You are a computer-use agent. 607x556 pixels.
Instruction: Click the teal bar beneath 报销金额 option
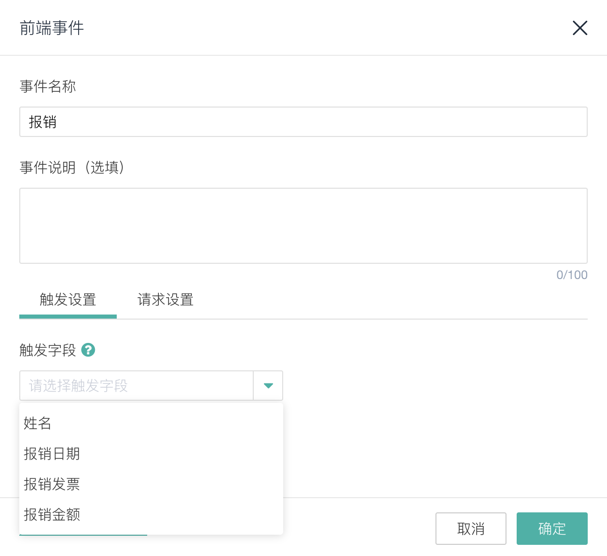[x=83, y=535]
